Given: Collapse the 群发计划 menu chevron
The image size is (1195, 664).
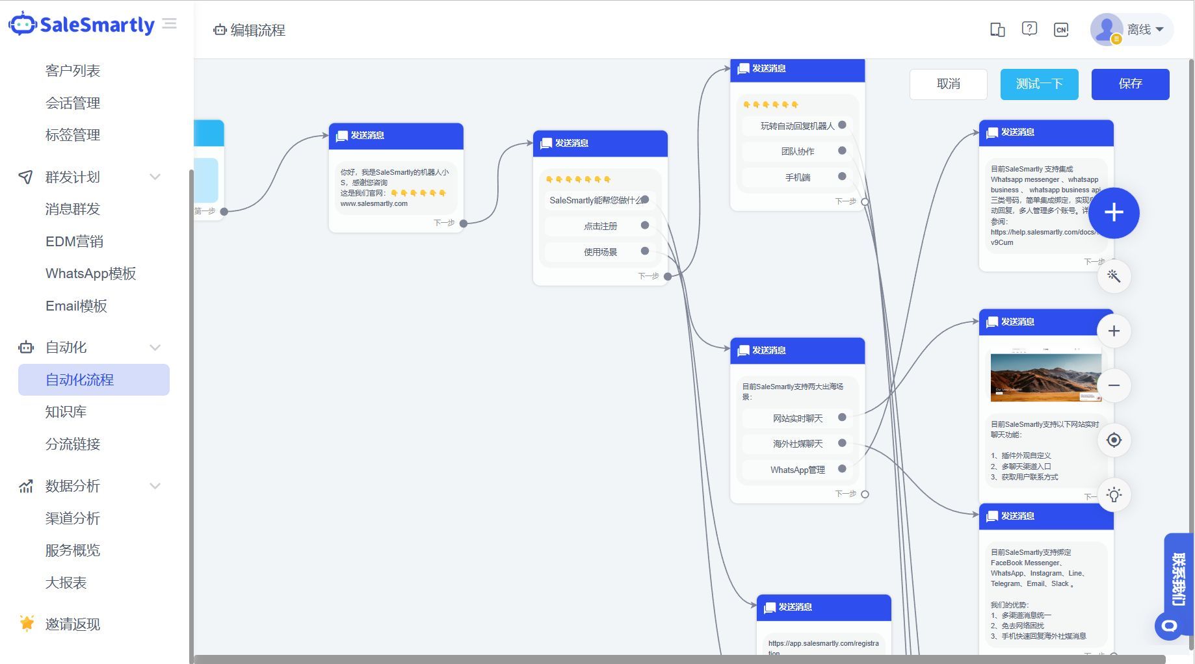Looking at the screenshot, I should [155, 177].
